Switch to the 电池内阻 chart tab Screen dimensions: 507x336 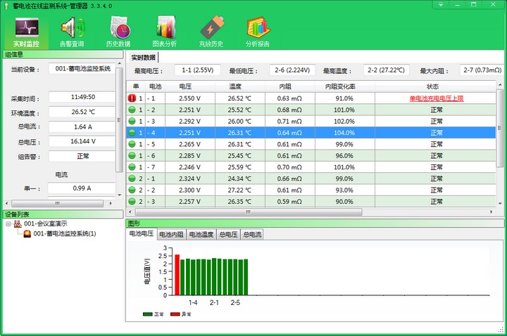point(171,234)
